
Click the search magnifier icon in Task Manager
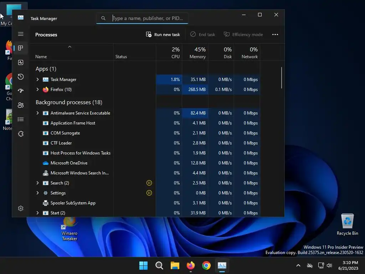coord(103,18)
